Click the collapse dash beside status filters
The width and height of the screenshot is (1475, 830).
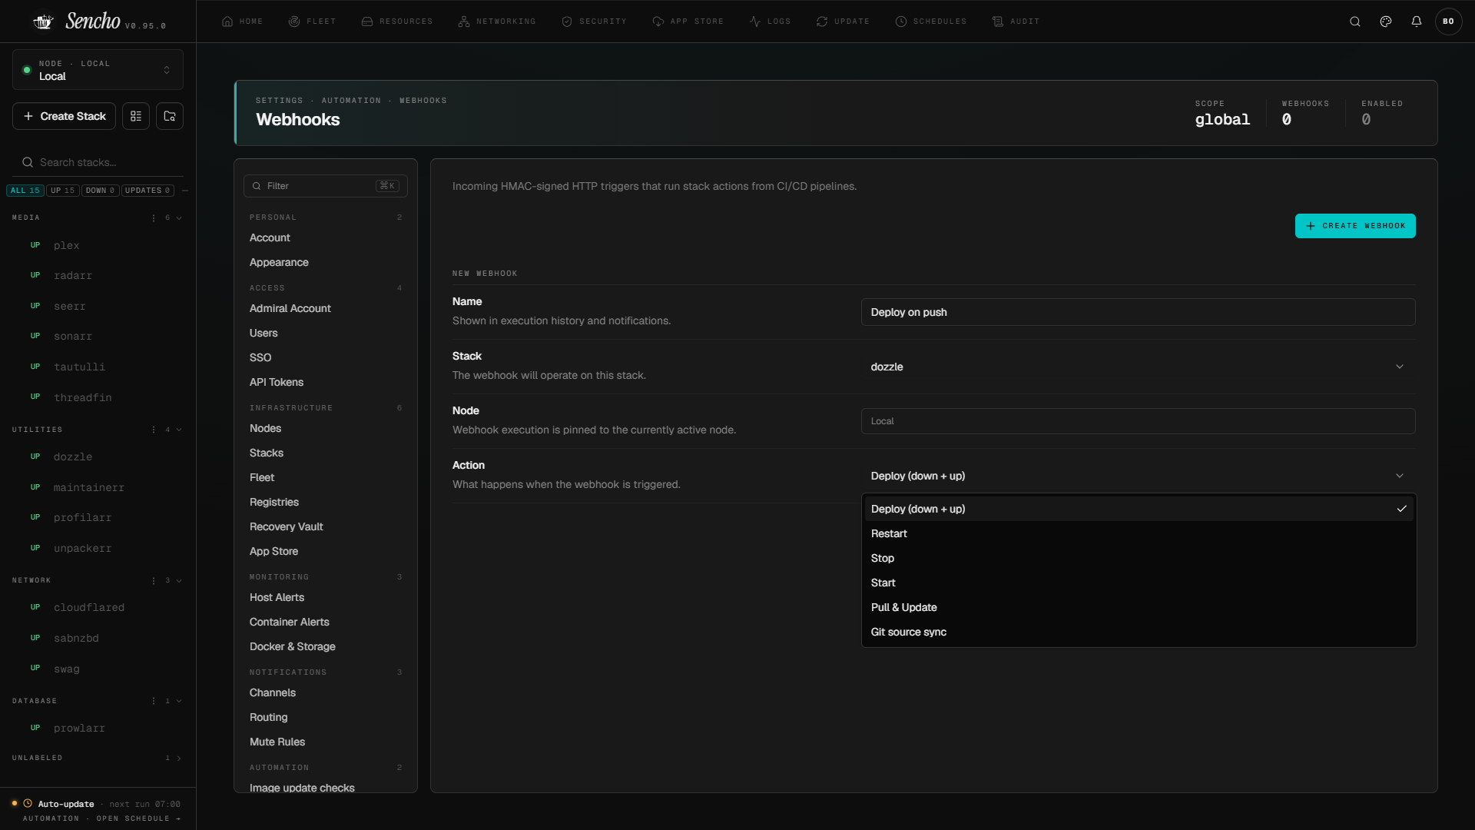185,191
